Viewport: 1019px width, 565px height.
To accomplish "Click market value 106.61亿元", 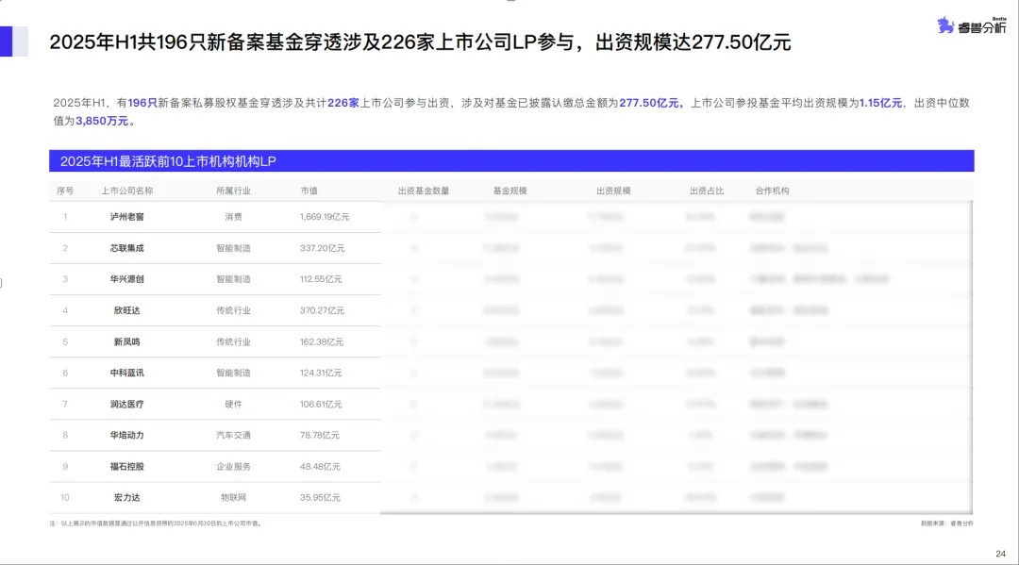I will click(321, 404).
